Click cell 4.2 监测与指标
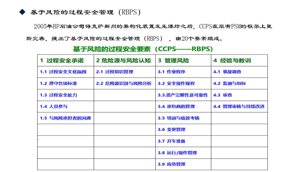 coord(239,83)
